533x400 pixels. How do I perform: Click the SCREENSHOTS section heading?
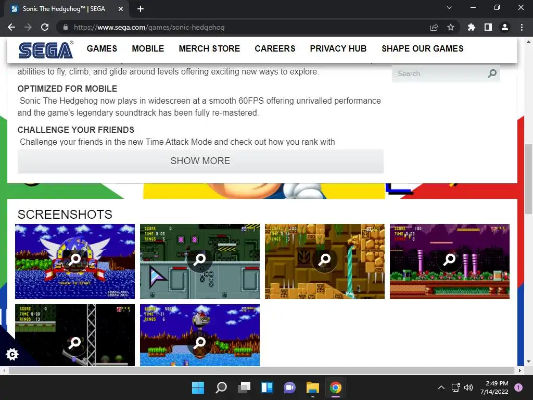coord(65,214)
